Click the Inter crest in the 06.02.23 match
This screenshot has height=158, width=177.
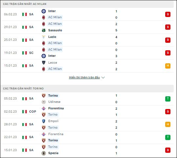click(x=44, y=11)
